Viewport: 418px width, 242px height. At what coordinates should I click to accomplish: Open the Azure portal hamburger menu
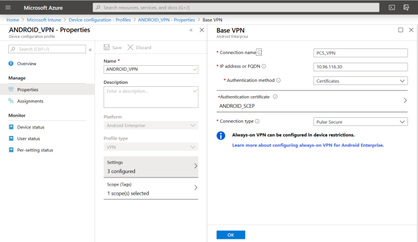[x=8, y=7]
